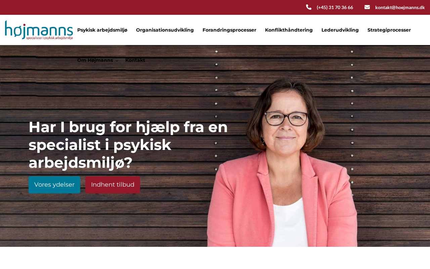
Task: Select Forandringsprocesser in the navigation
Action: (x=229, y=30)
